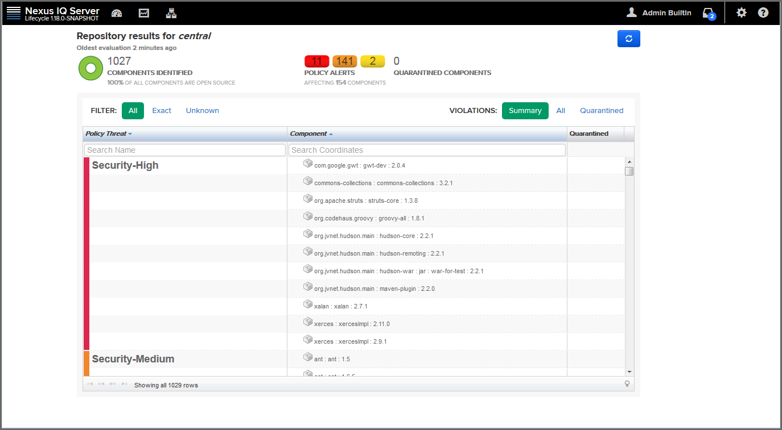This screenshot has width=782, height=430.
Task: Show Quarantined violations view
Action: pos(602,111)
